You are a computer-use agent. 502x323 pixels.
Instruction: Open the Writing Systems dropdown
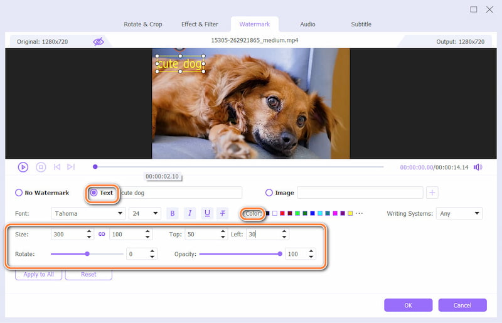(459, 213)
